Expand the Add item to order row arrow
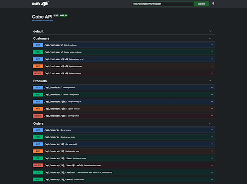The image size is (247, 184). (212, 158)
